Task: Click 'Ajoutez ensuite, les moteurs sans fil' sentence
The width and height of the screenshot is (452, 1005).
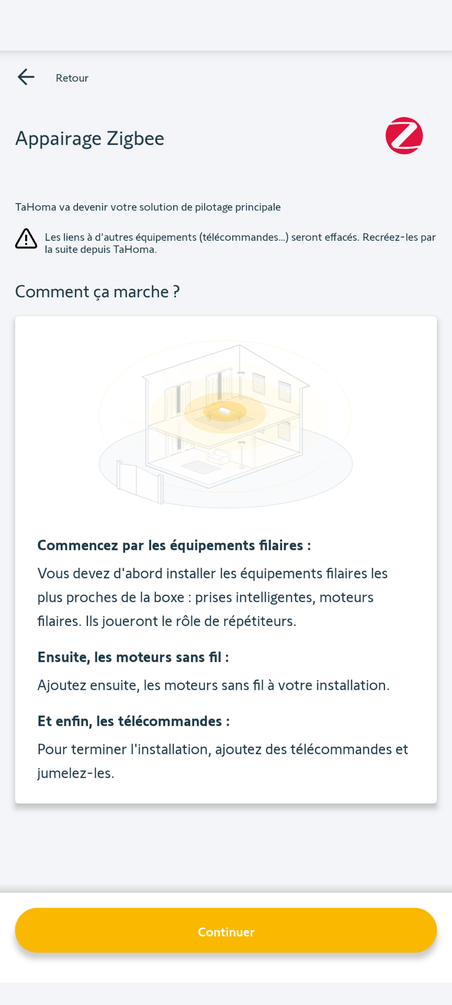Action: (x=213, y=685)
